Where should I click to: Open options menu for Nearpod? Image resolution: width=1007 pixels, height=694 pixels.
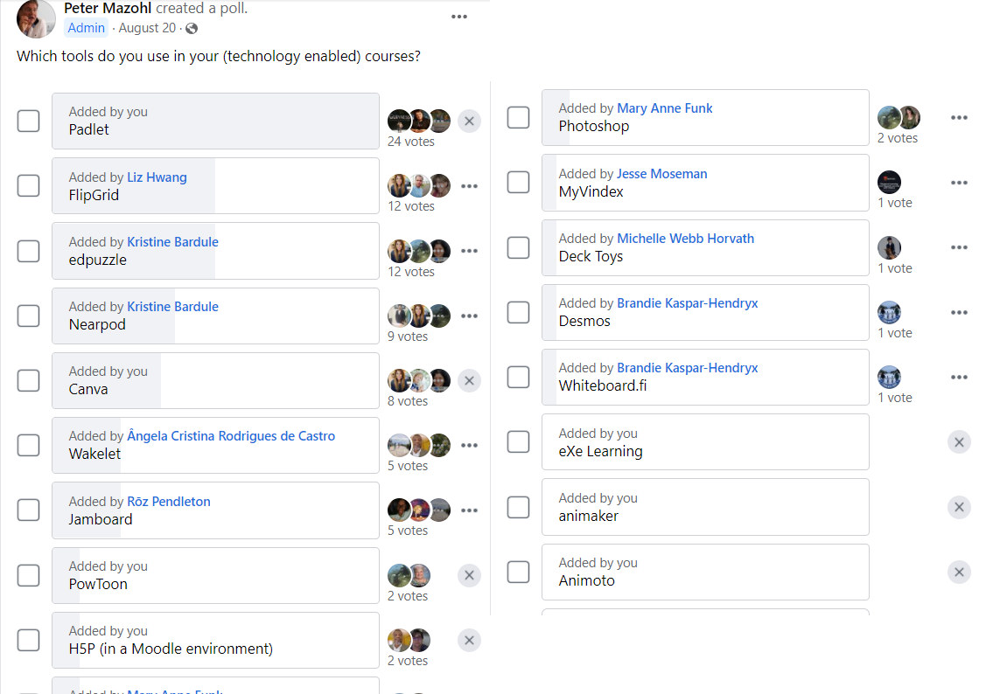tap(470, 316)
